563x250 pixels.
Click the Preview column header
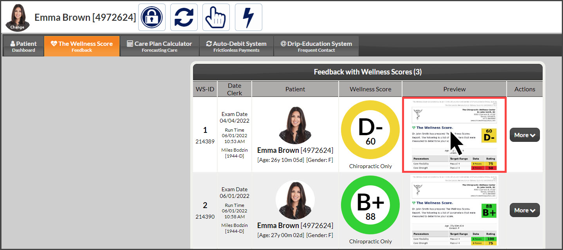coord(455,89)
